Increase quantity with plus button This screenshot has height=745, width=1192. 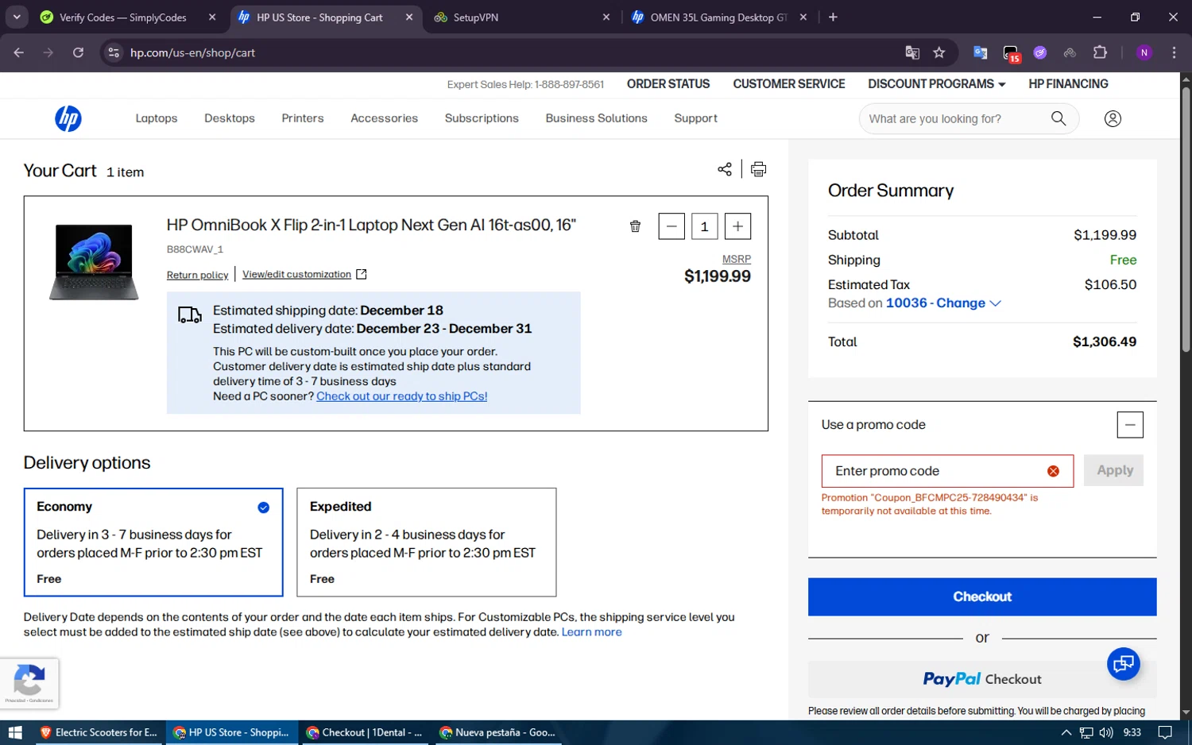point(737,226)
